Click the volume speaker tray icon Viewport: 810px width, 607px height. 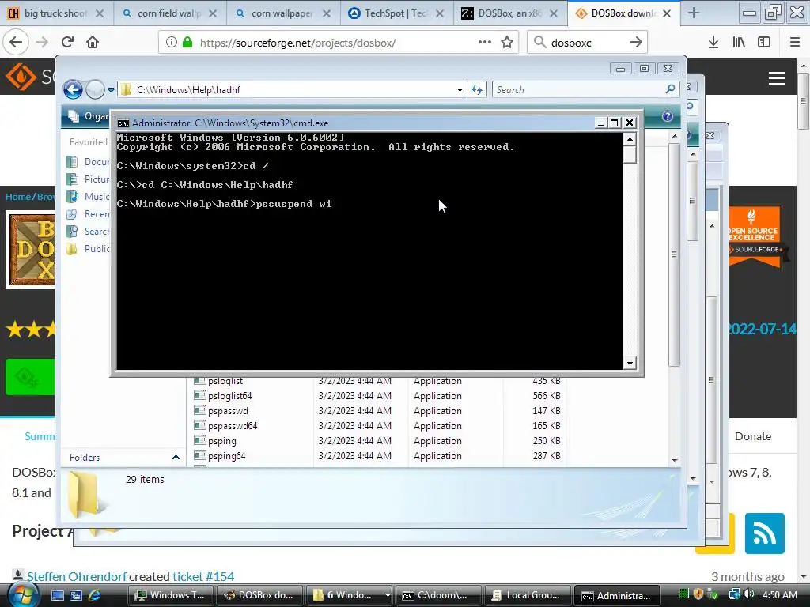click(x=748, y=594)
